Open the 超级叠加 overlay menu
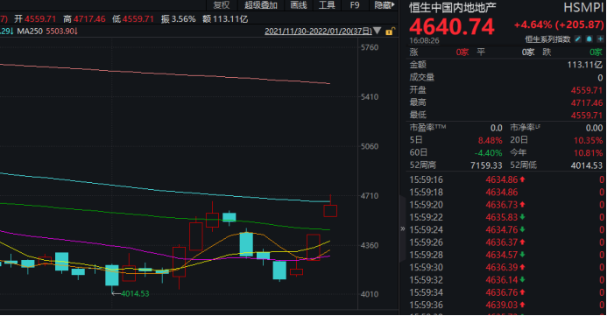607x316 pixels. (x=260, y=5)
